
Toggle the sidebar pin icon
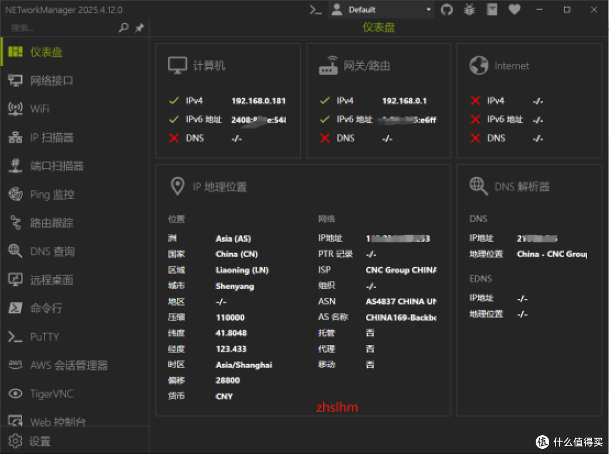[x=139, y=28]
